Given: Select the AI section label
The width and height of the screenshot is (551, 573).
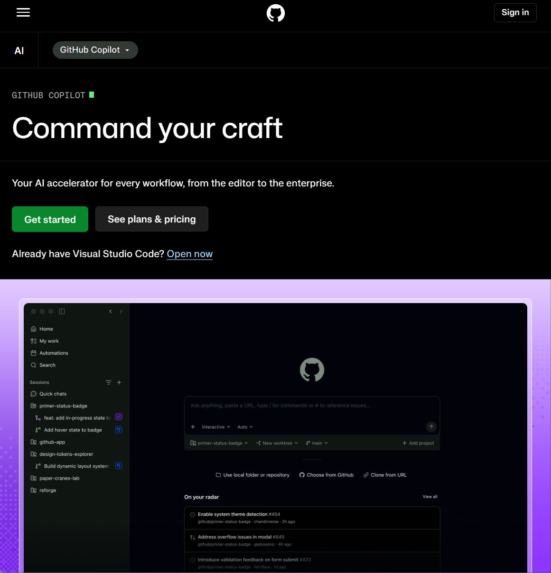Looking at the screenshot, I should point(19,51).
